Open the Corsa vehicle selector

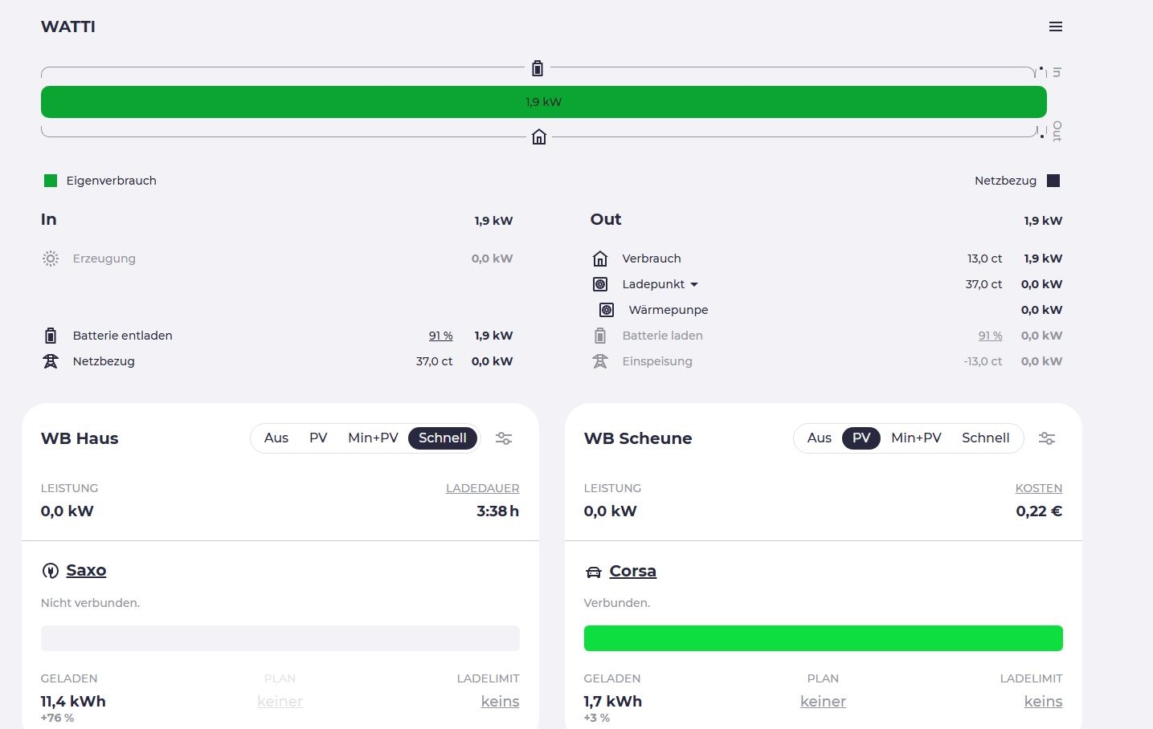point(632,571)
